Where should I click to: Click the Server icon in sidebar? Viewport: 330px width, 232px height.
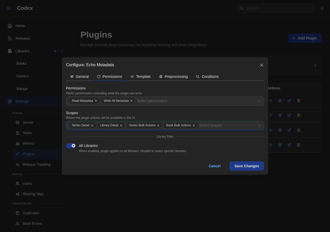[x=18, y=122]
